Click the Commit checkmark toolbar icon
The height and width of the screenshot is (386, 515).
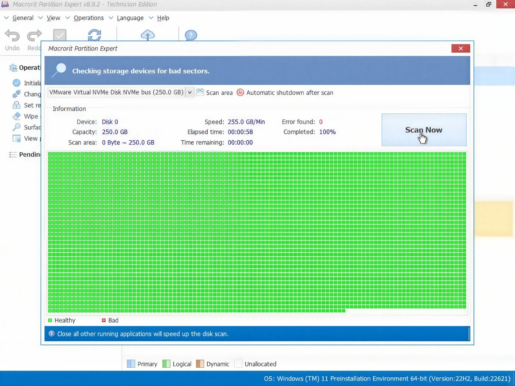pyautogui.click(x=60, y=35)
